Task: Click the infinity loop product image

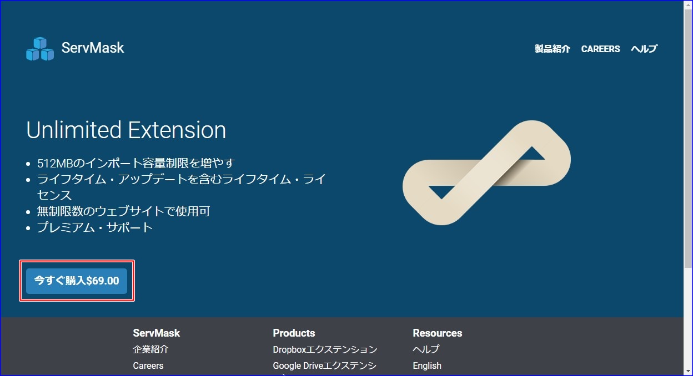Action: tap(486, 172)
